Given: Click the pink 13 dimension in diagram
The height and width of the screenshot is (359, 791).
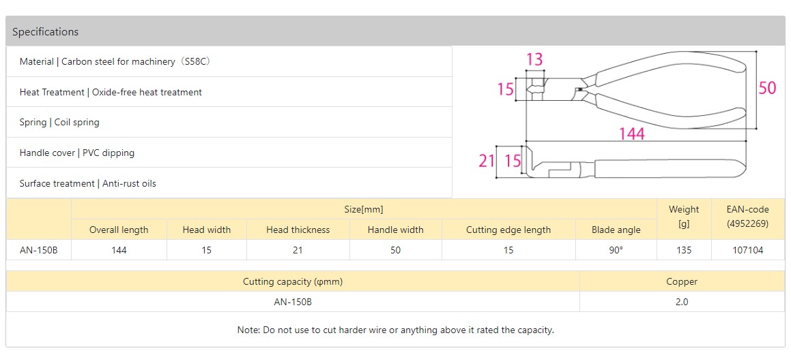Looking at the screenshot, I should [534, 59].
